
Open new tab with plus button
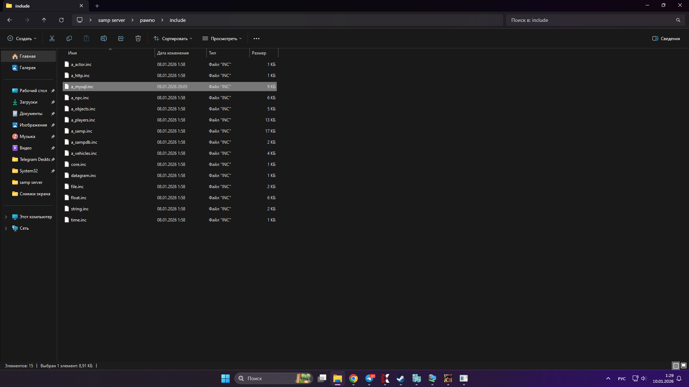pos(97,6)
